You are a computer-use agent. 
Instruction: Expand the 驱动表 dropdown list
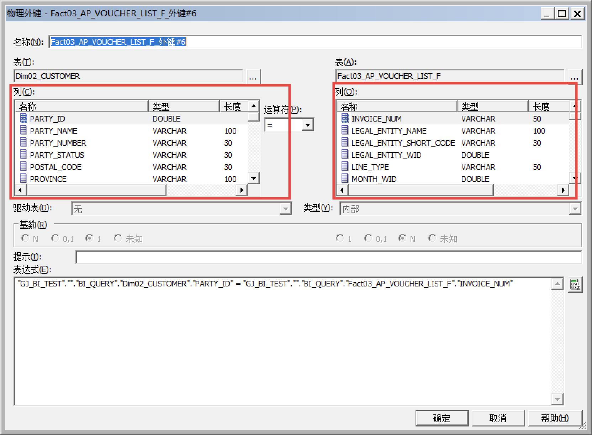pyautogui.click(x=285, y=209)
